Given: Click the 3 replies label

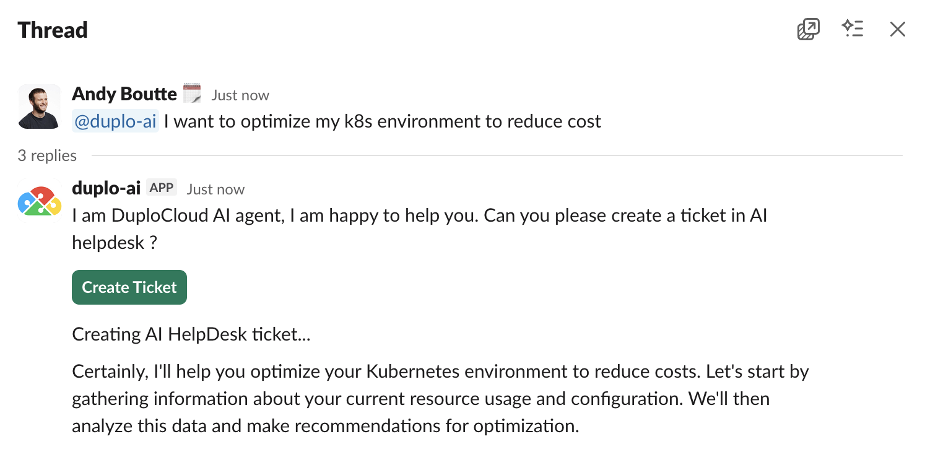Looking at the screenshot, I should pos(46,155).
